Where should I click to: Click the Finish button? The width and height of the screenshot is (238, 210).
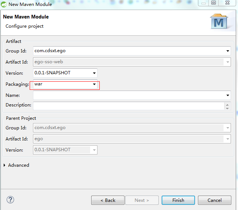click(178, 200)
